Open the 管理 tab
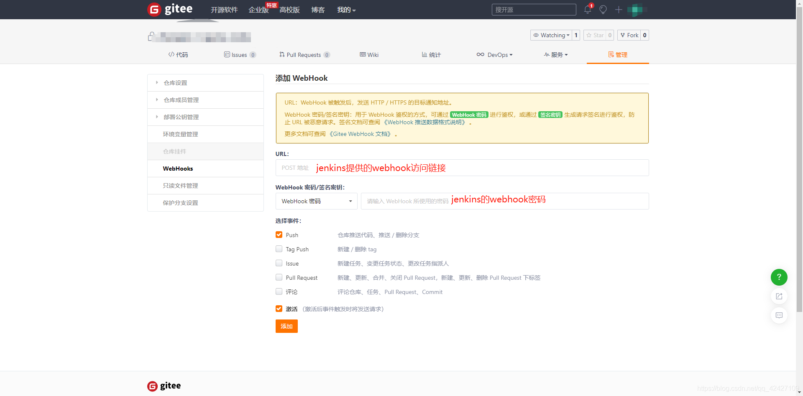The width and height of the screenshot is (803, 396). (x=618, y=55)
